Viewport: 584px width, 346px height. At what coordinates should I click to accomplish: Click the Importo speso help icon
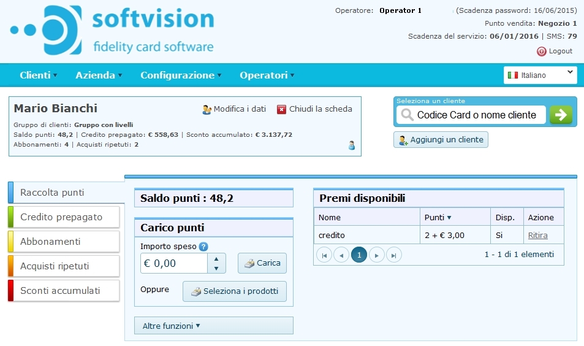coord(203,247)
